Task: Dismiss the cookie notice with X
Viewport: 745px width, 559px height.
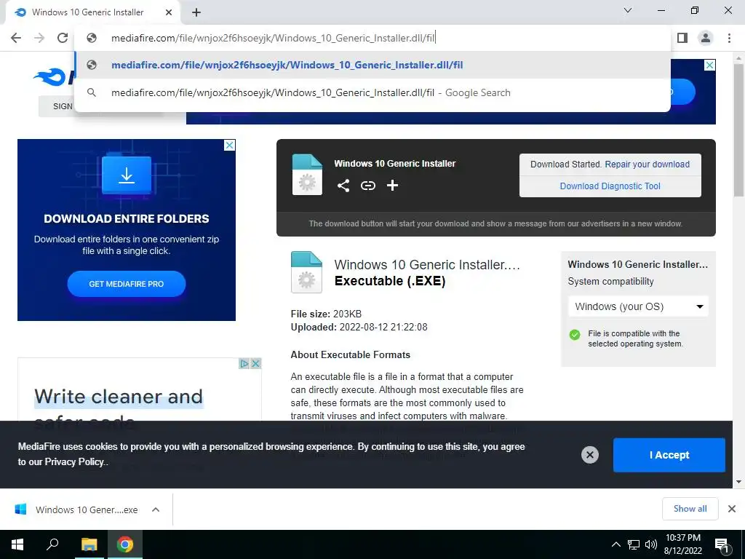Action: [x=589, y=455]
